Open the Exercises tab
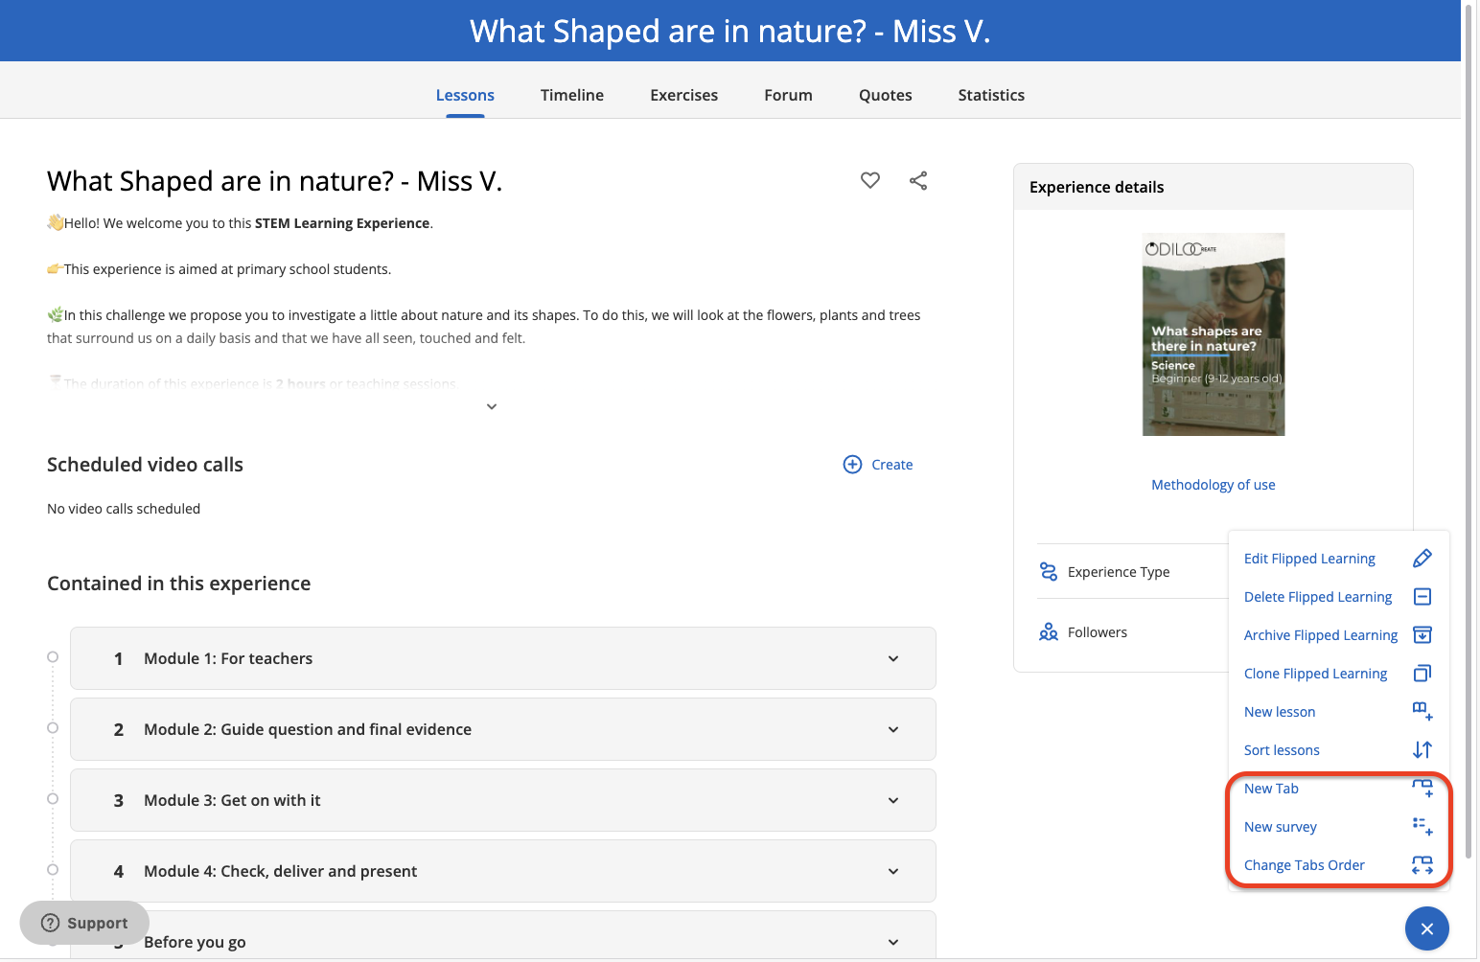The width and height of the screenshot is (1480, 962). point(684,95)
